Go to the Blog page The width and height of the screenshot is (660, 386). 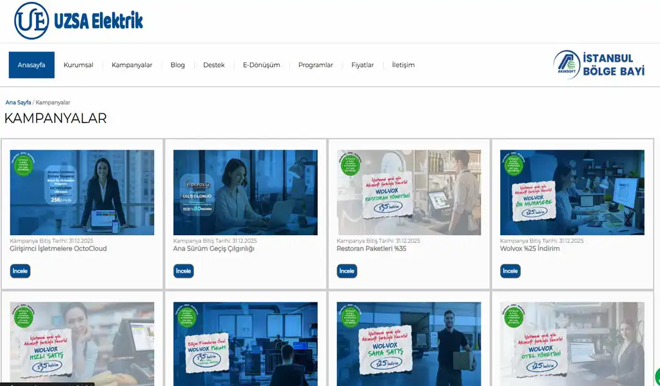click(177, 65)
